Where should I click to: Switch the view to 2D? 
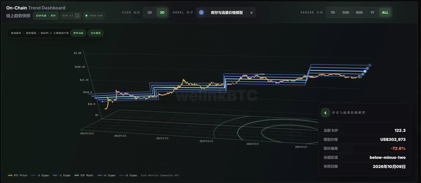click(x=150, y=13)
